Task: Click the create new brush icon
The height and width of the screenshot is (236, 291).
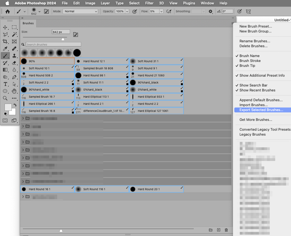Action: (219, 230)
